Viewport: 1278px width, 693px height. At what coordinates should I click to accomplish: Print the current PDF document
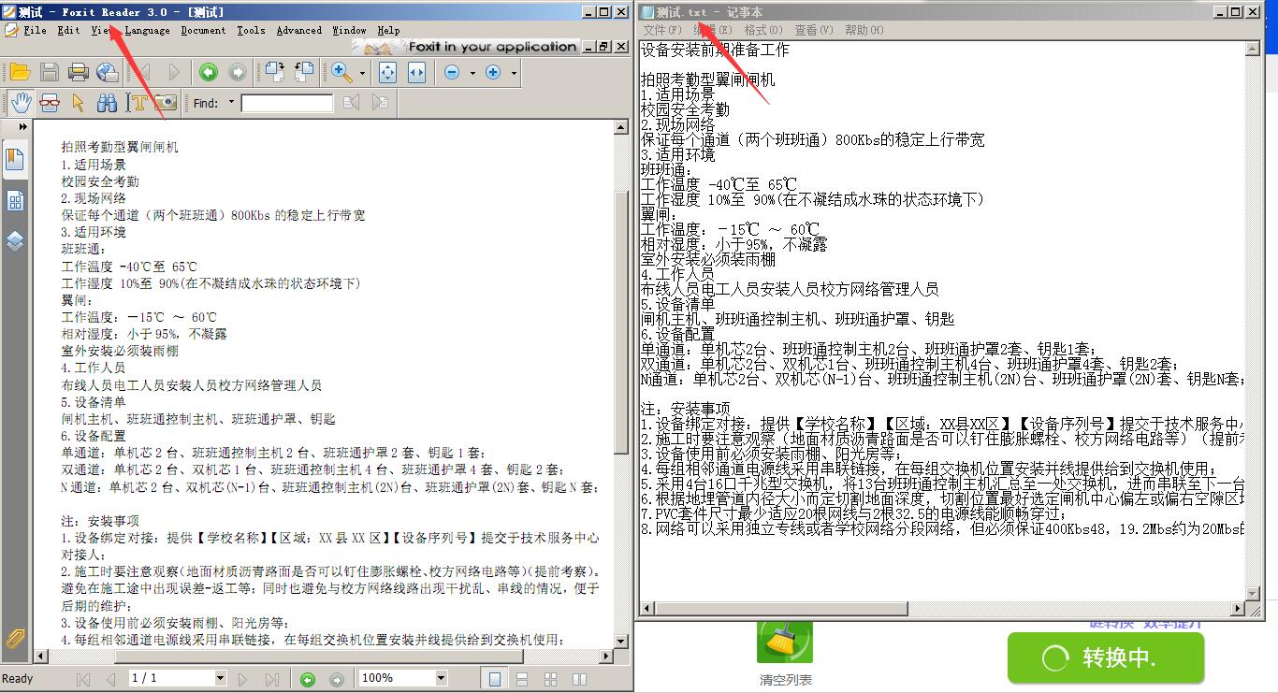tap(79, 72)
